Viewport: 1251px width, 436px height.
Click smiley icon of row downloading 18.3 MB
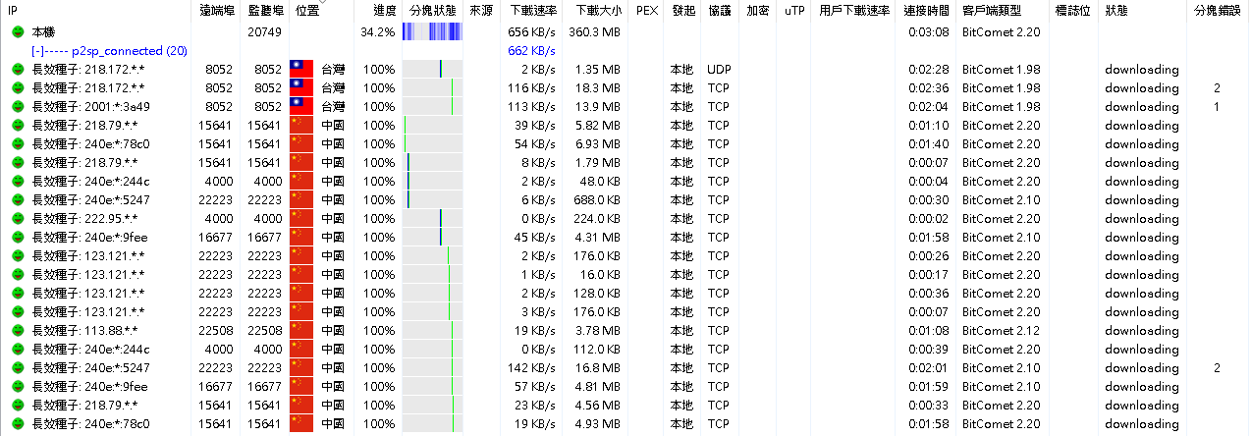18,88
